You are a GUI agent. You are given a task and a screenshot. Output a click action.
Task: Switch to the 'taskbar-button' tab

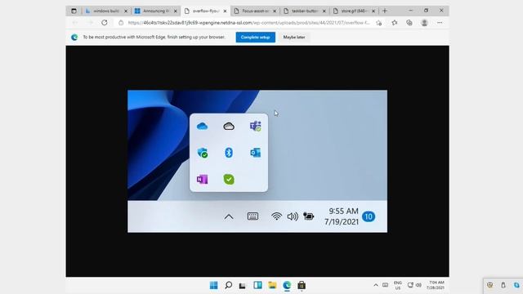coord(305,11)
